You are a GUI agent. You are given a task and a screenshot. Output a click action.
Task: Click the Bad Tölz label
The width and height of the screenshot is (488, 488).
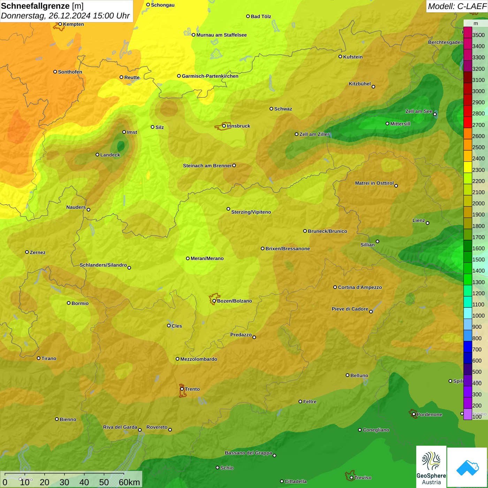pyautogui.click(x=261, y=16)
